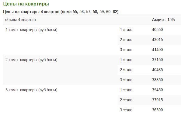This screenshot has width=181, height=118.
Task: Select the 2-комн. квартиры row label
Action: [31, 60]
